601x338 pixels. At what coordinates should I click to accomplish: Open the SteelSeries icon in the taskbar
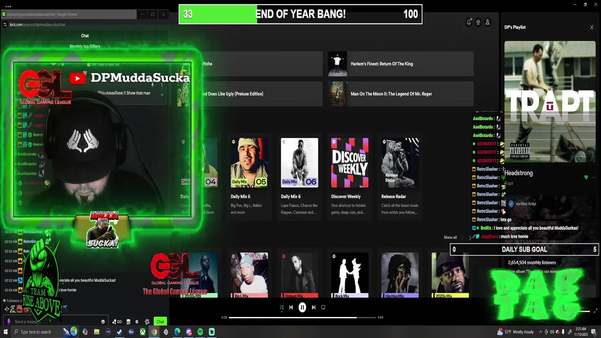point(166,332)
